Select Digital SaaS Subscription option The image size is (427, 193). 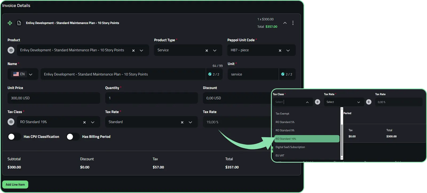[307, 147]
